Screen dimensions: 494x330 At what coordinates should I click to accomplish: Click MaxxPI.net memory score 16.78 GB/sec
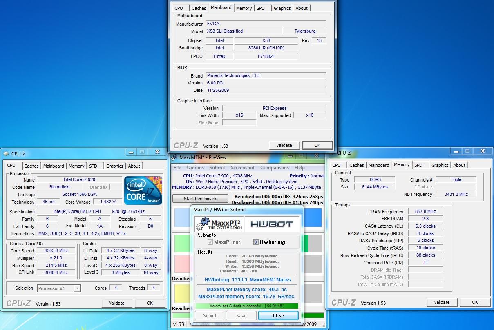pyautogui.click(x=247, y=297)
